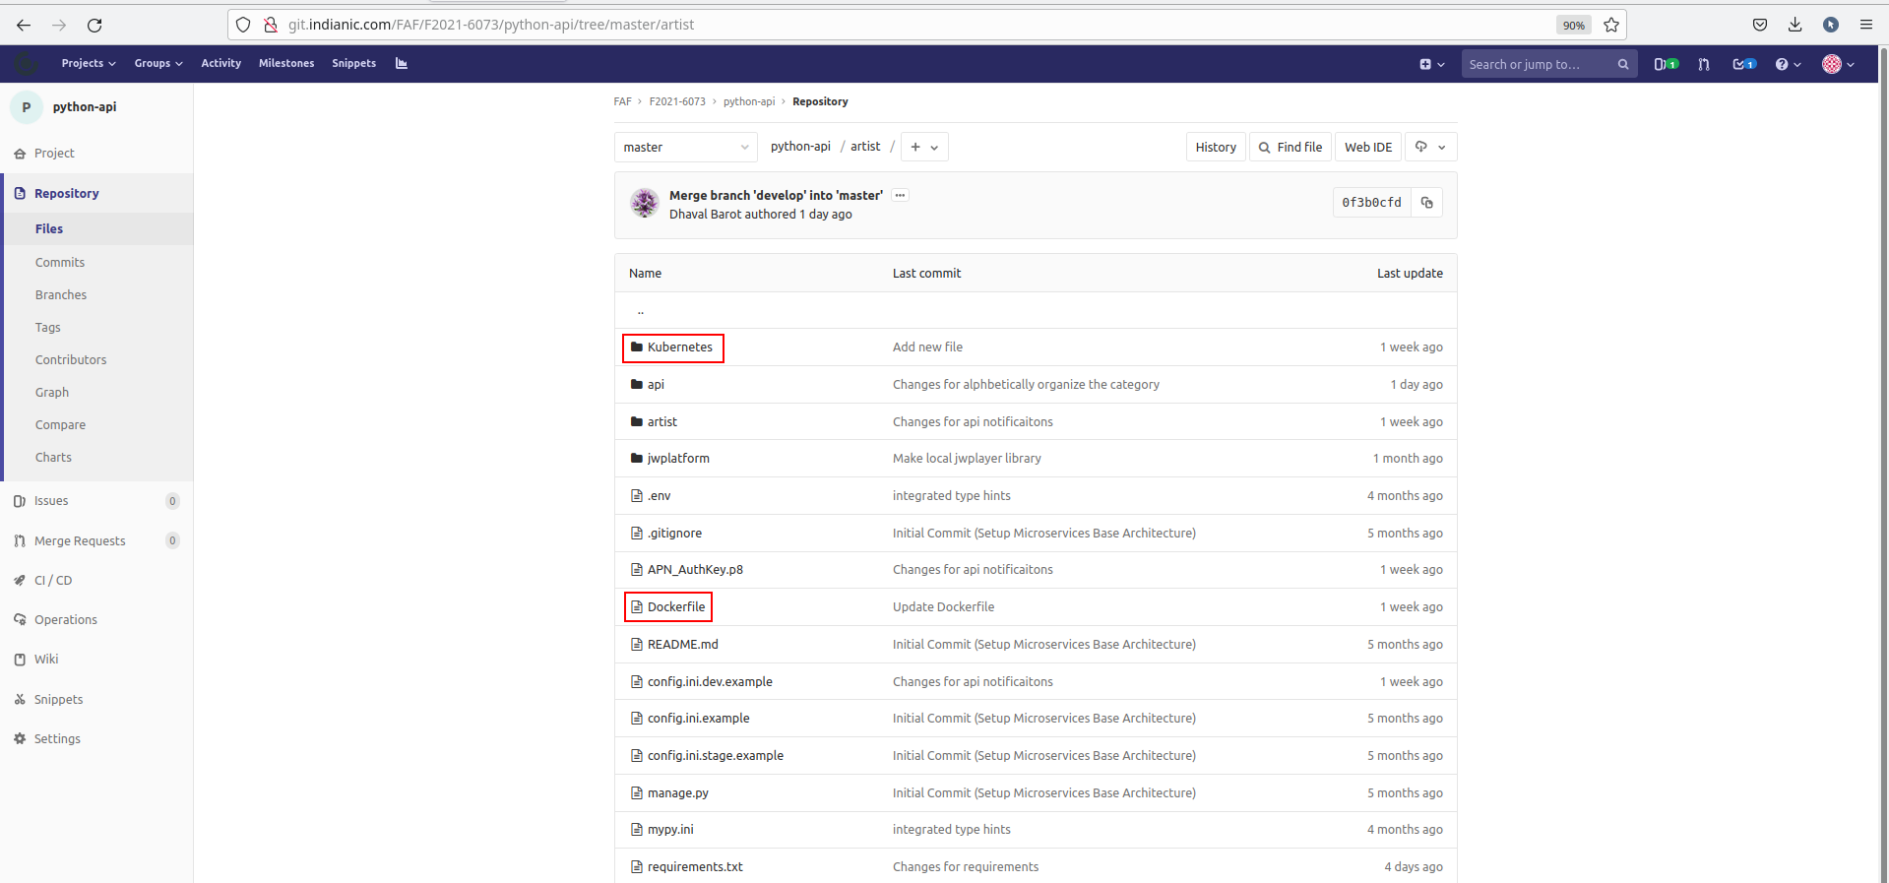This screenshot has width=1889, height=883.
Task: Click the instance statistics chart icon
Action: [x=402, y=63]
